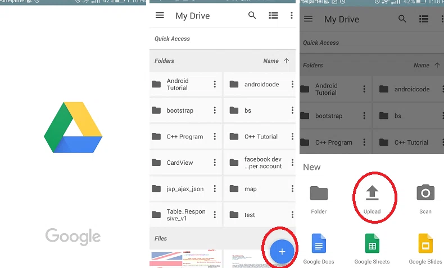Open bootstrap folder in right dimmed screen
The image size is (444, 268).
(336, 116)
